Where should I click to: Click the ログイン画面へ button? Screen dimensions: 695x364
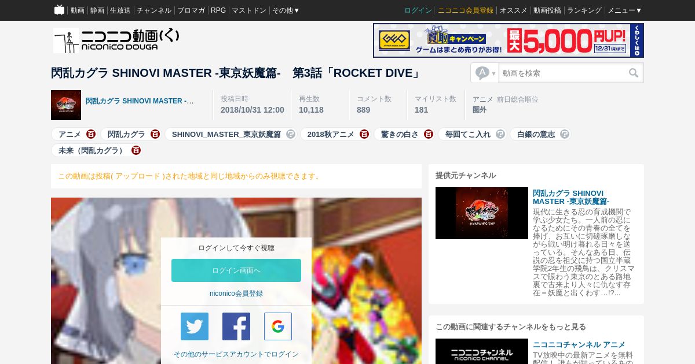click(236, 270)
